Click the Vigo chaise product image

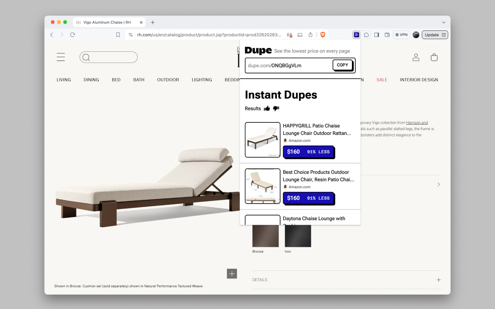147,187
